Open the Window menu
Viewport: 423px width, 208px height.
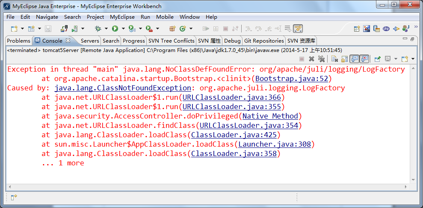pyautogui.click(x=189, y=17)
